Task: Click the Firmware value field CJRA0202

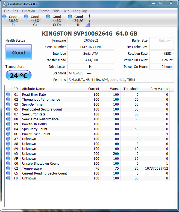Action: click(x=91, y=40)
